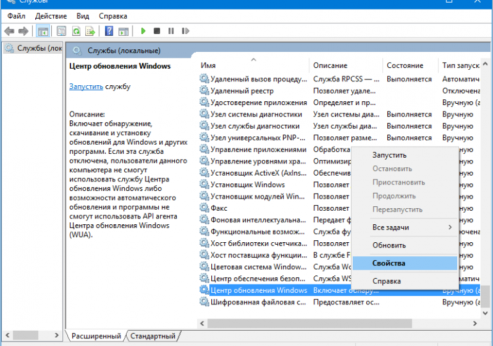Click the Restart service toolbar icon
The height and width of the screenshot is (346, 493).
(185, 31)
